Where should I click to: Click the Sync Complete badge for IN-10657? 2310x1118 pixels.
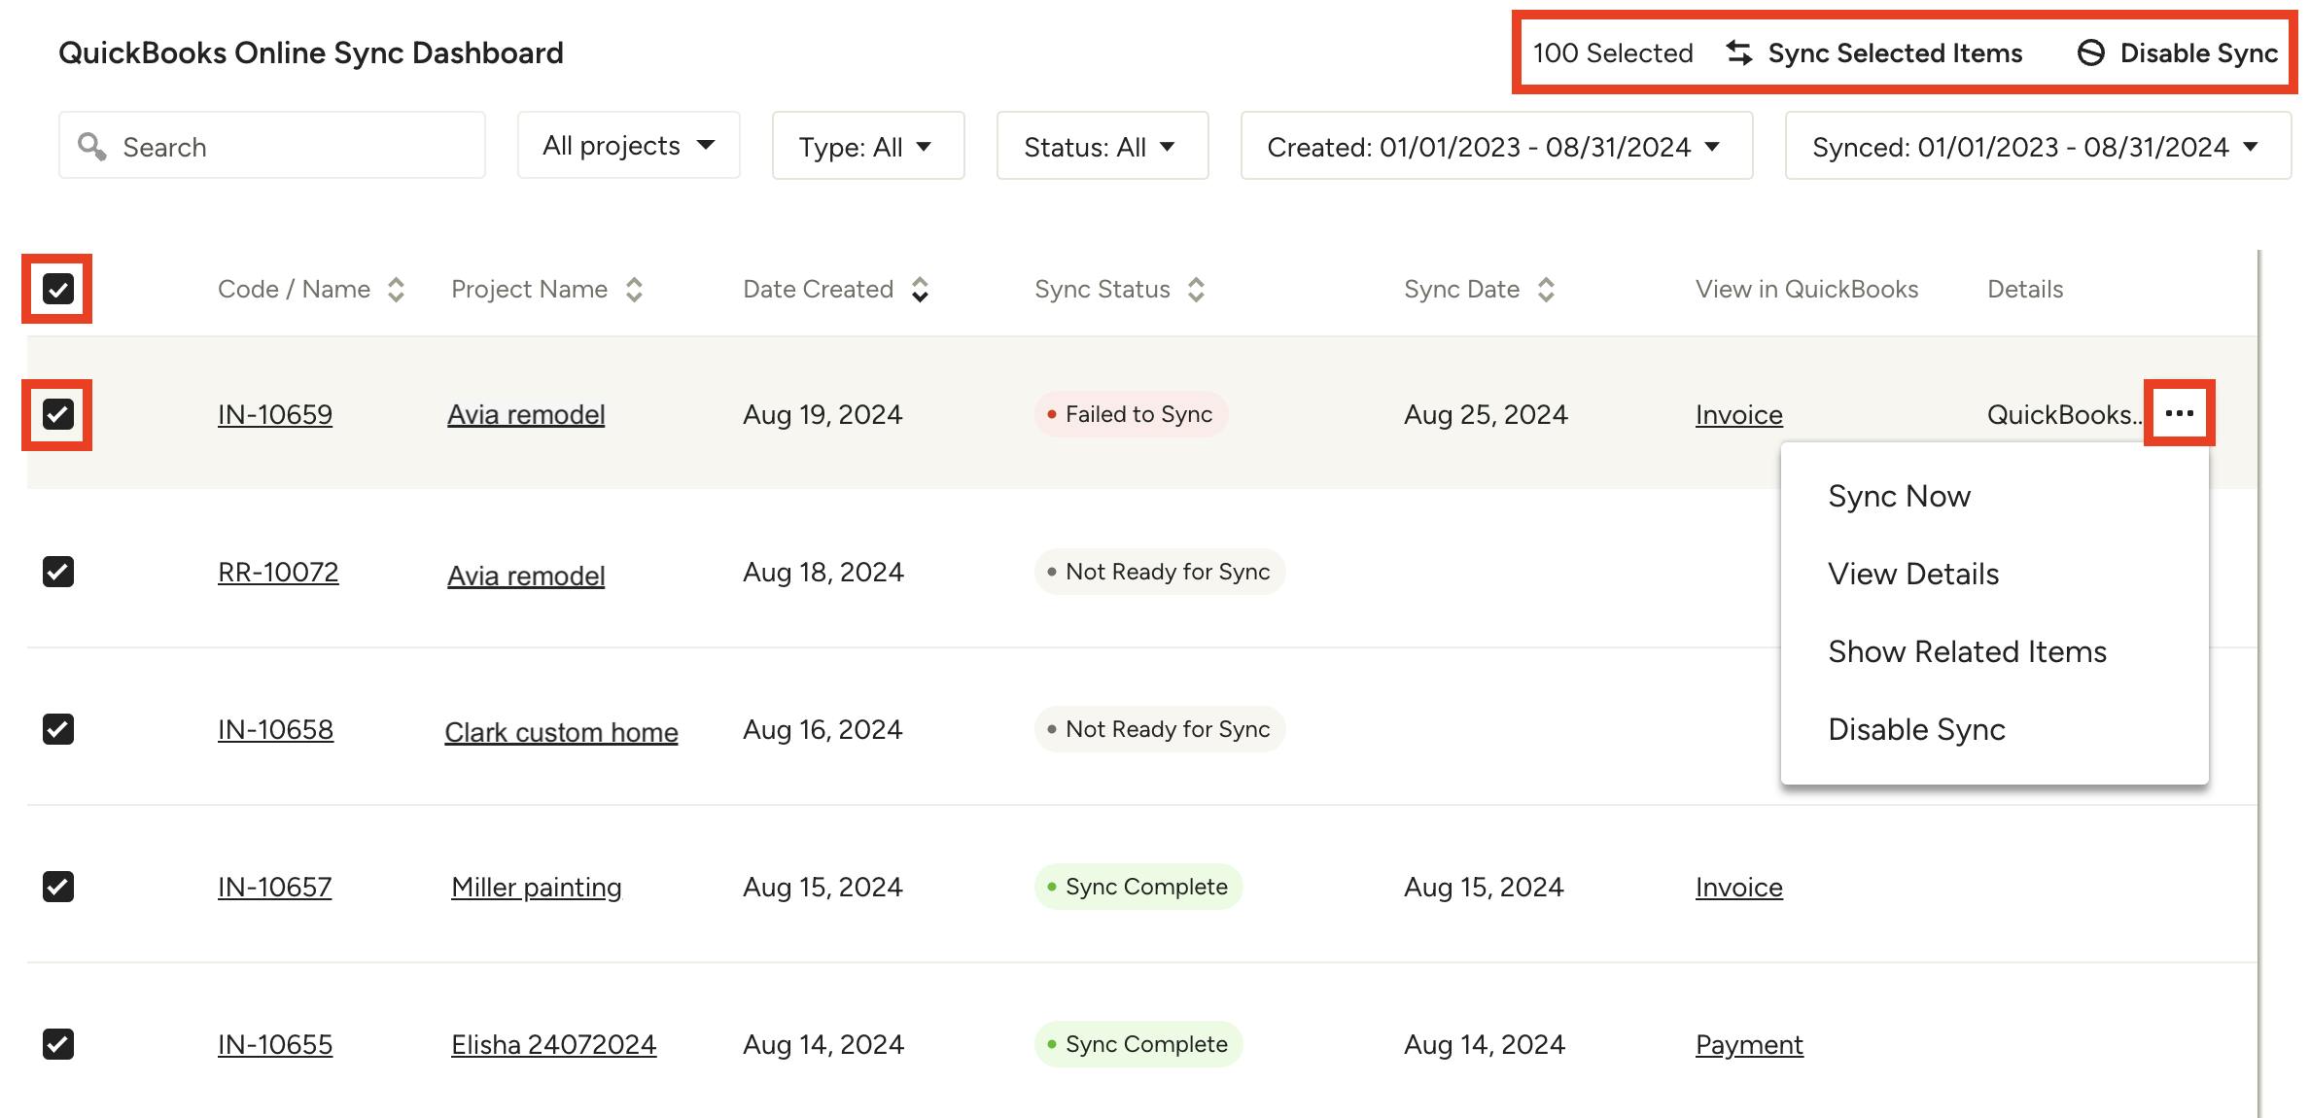point(1138,887)
